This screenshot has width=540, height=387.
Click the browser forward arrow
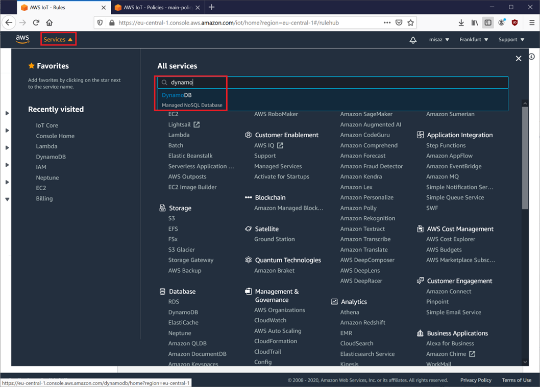pyautogui.click(x=23, y=23)
